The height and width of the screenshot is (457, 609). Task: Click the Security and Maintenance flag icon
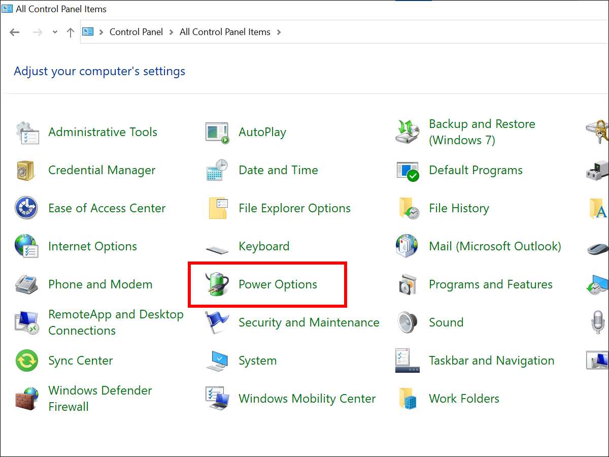pos(217,322)
